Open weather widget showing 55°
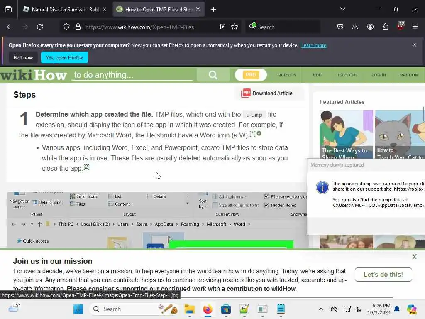This screenshot has height=319, width=425. (x=14, y=308)
